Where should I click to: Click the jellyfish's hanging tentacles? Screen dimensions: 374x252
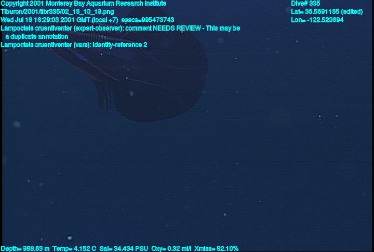[x=105, y=97]
